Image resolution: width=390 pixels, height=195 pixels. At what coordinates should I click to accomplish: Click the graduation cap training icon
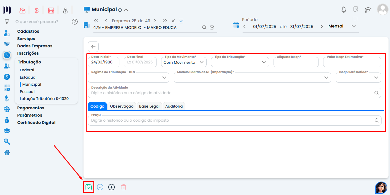click(368, 10)
